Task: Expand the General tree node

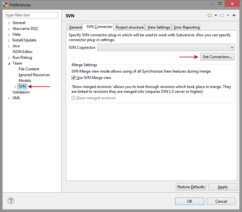Action: [9, 23]
